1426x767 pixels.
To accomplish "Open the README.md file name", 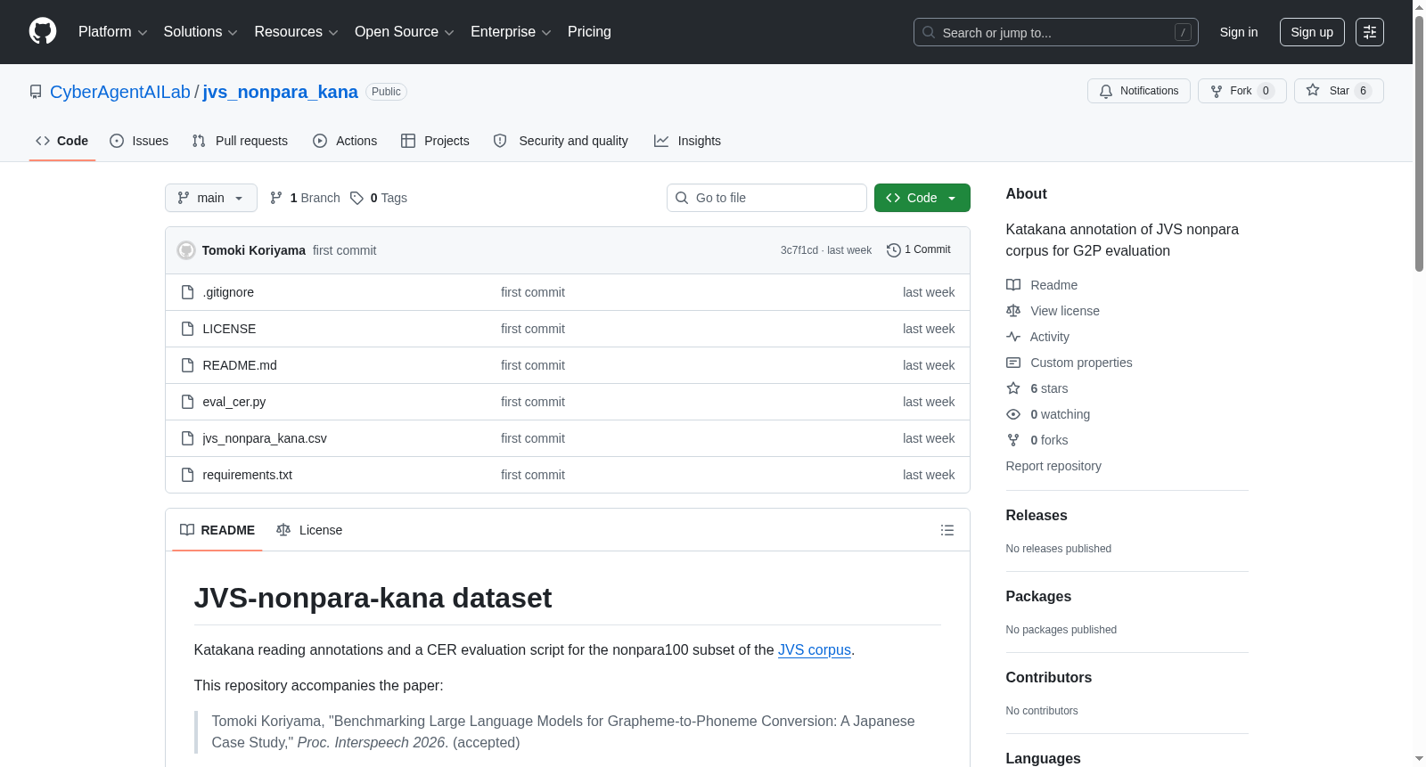I will click(240, 365).
